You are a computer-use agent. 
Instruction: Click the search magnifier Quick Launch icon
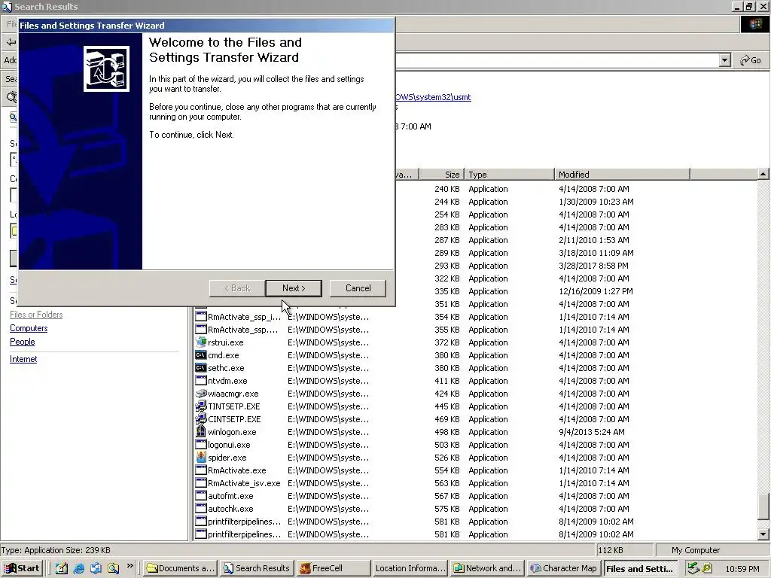(113, 568)
